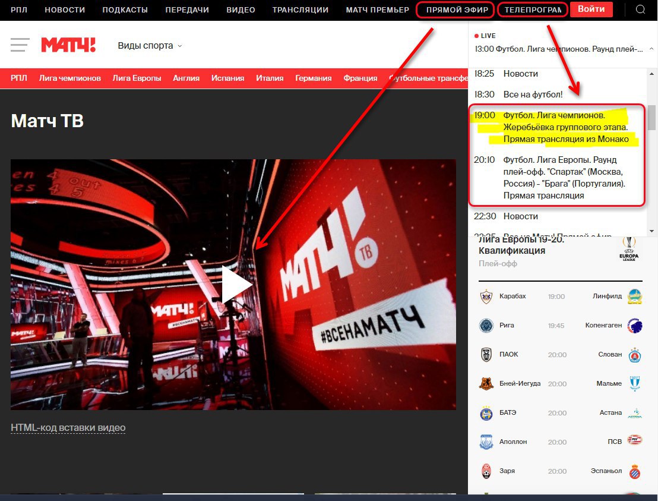658x501 pixels.
Task: Click the Europa League logo
Action: coord(629,250)
